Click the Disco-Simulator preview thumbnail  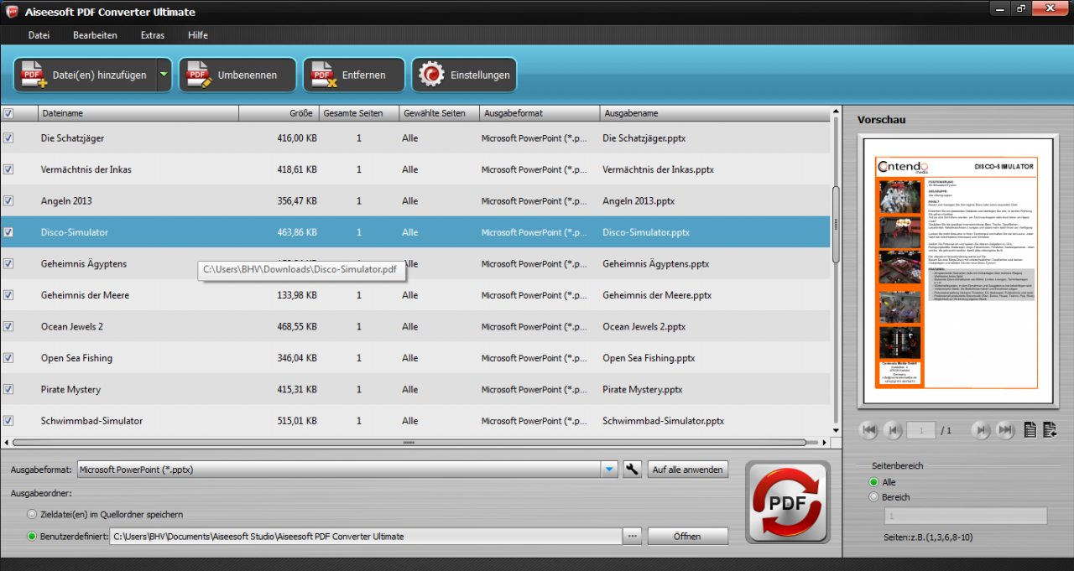click(x=957, y=273)
